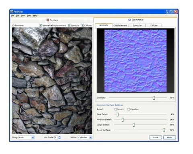Switch to the Displacement tab

(x=120, y=25)
